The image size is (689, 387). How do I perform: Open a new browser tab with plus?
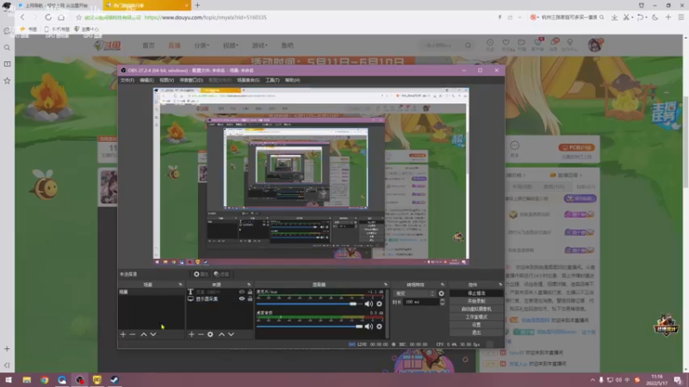[x=197, y=5]
